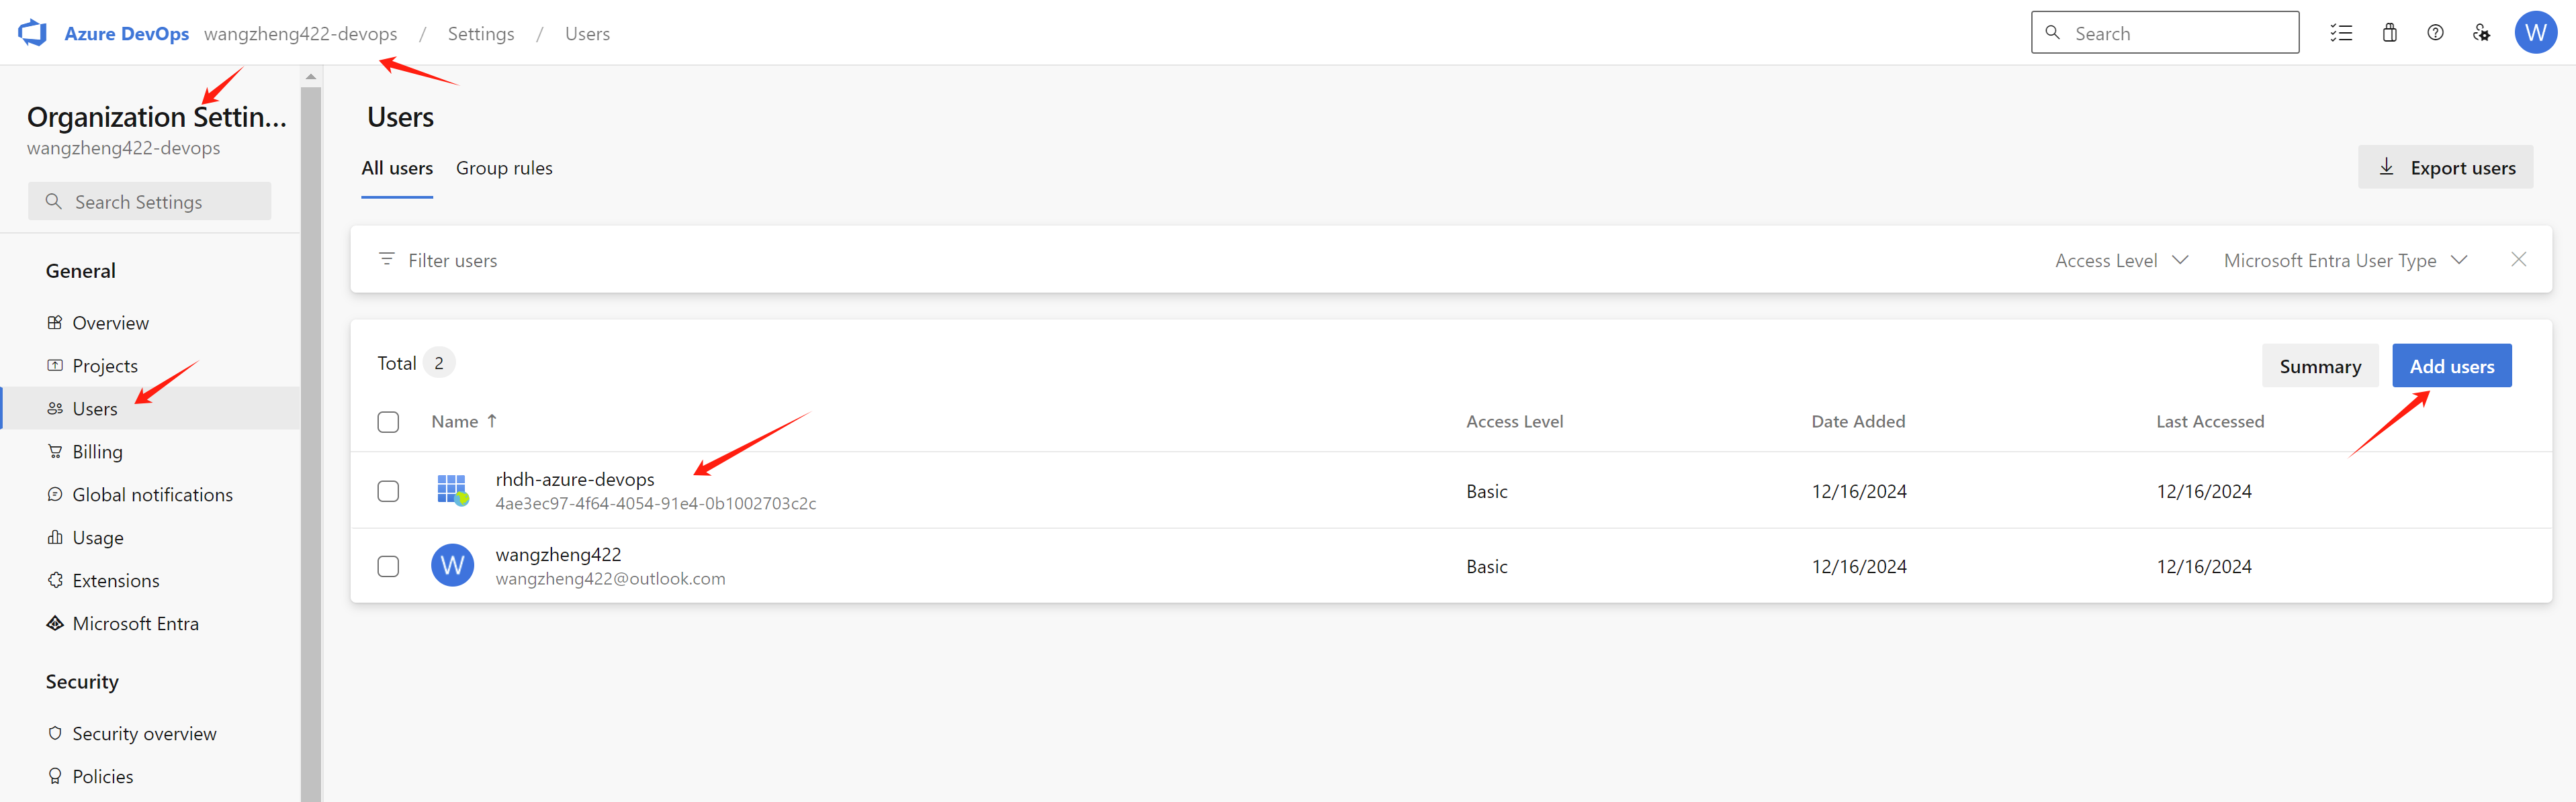This screenshot has width=2576, height=802.
Task: Click the W profile avatar in header
Action: click(2535, 33)
